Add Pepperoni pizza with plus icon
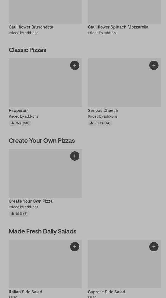 tap(75, 65)
